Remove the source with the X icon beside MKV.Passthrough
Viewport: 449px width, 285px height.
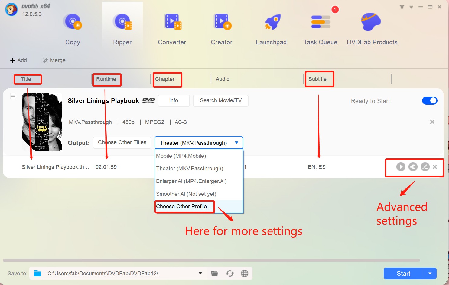(x=432, y=122)
